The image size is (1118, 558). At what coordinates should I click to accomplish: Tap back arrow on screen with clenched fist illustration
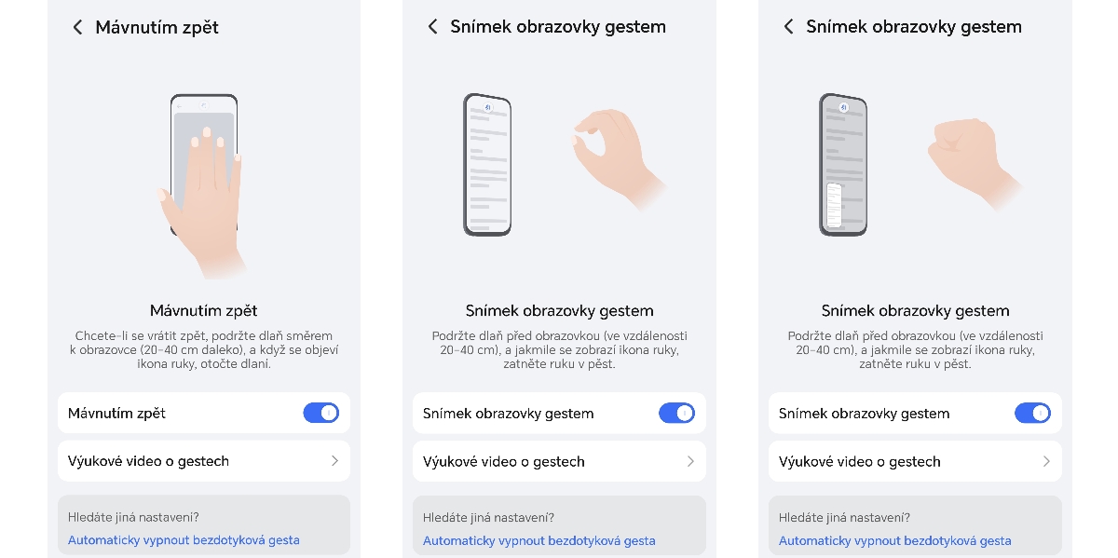coord(788,27)
